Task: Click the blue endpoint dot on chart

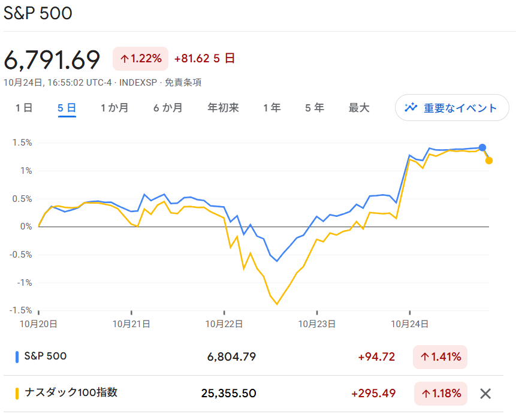Action: pyautogui.click(x=482, y=147)
